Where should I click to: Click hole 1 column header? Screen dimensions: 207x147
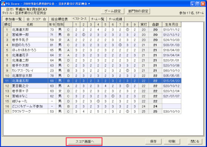point(76,24)
